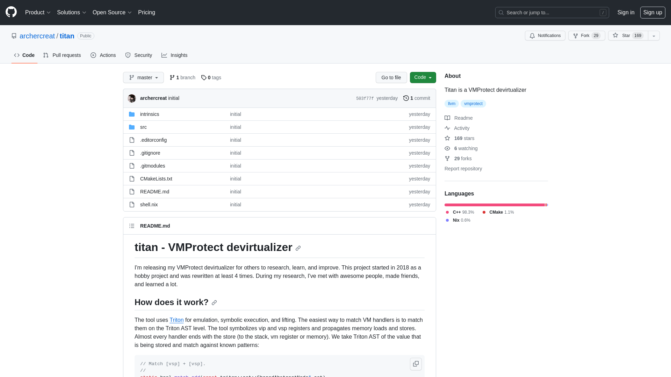Switch to the Insights tab
This screenshot has width=671, height=377.
(x=174, y=55)
